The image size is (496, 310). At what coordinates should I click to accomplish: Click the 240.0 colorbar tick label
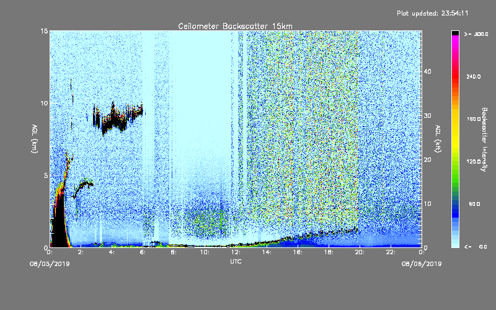pyautogui.click(x=474, y=76)
